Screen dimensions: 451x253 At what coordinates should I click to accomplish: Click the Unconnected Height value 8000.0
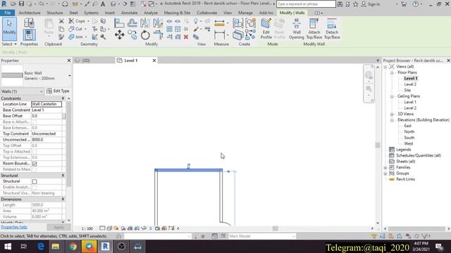pos(47,140)
